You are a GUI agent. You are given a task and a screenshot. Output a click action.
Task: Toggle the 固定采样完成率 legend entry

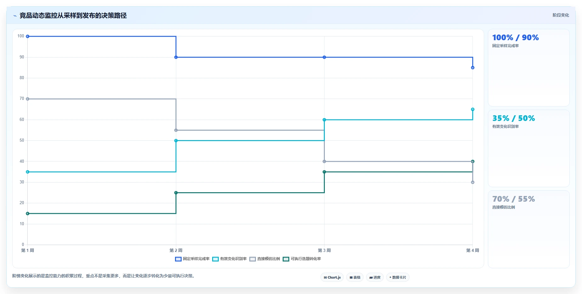point(192,259)
